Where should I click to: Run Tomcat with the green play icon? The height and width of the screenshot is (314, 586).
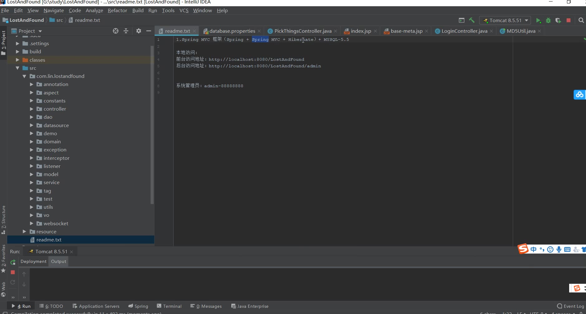coord(538,20)
